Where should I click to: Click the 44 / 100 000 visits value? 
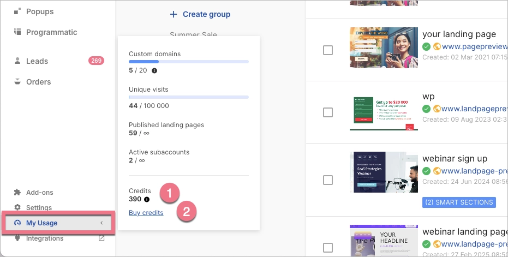pyautogui.click(x=149, y=106)
